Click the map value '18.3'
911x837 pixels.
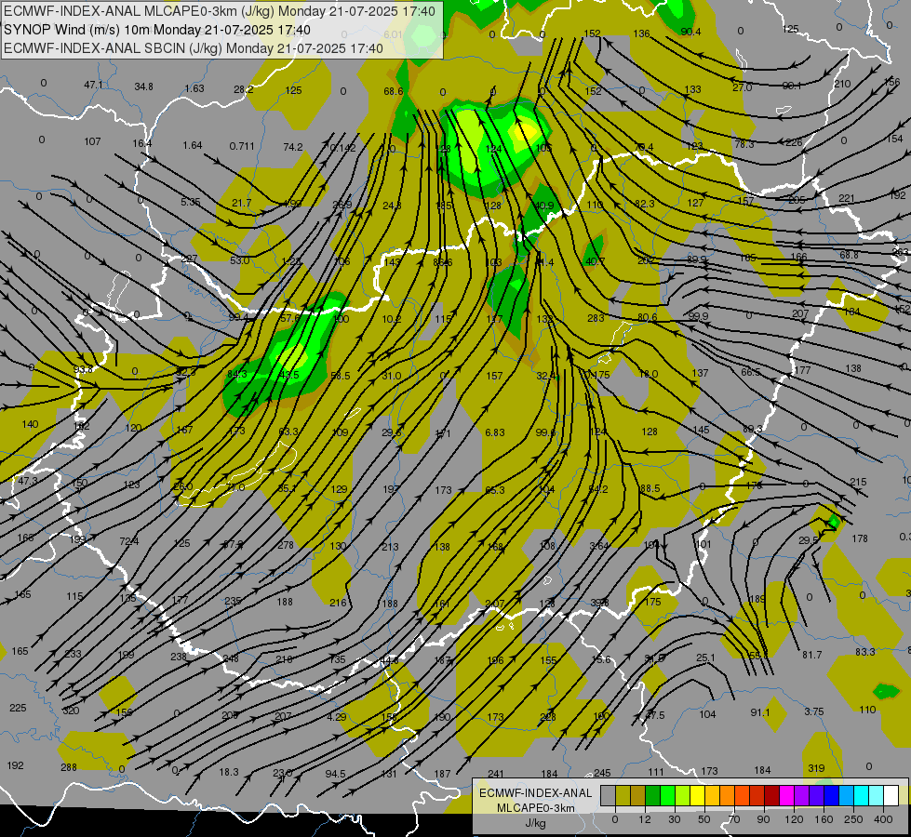click(x=228, y=772)
